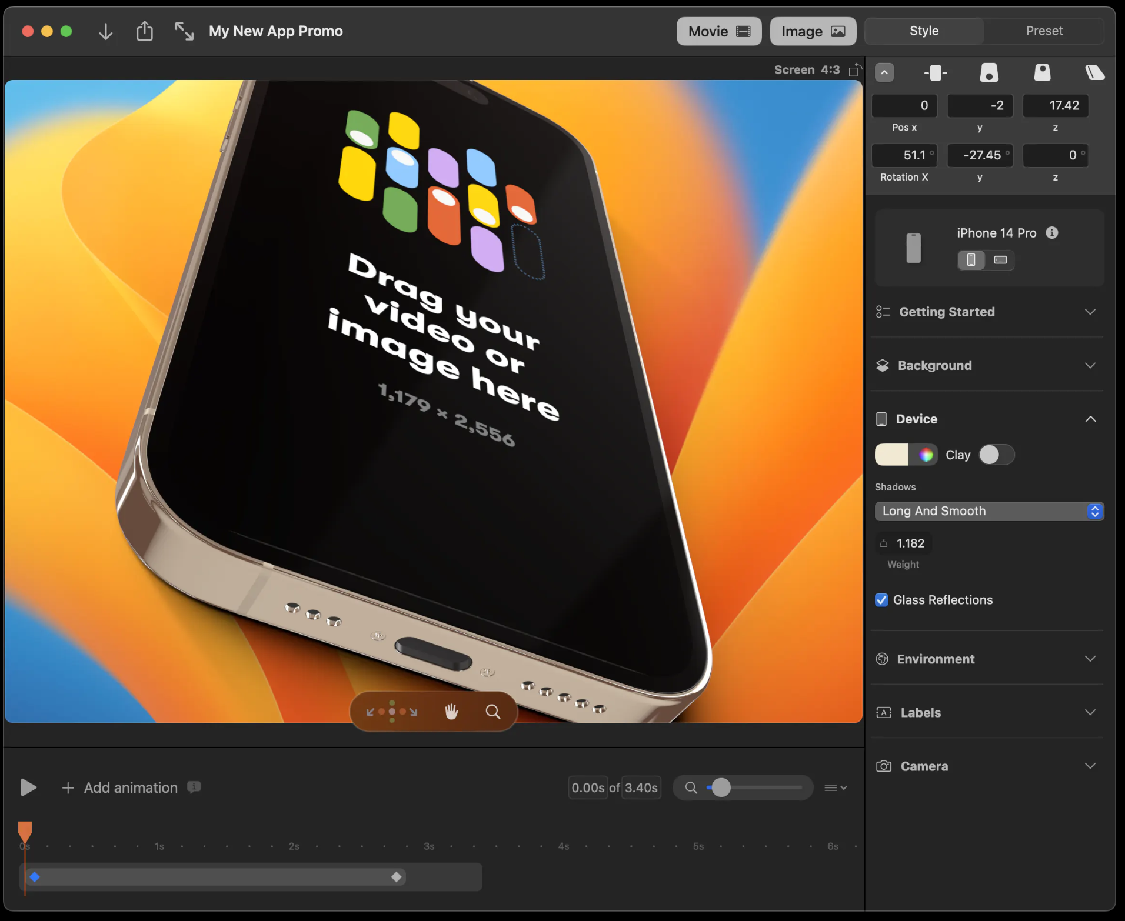
Task: Click the Labels text box icon
Action: click(x=884, y=712)
